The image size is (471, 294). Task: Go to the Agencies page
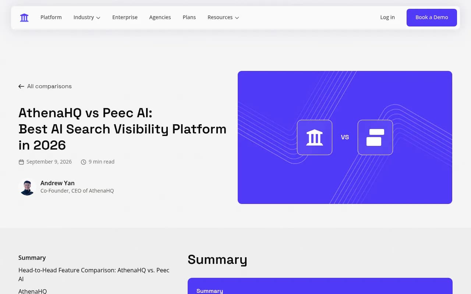coord(160,17)
